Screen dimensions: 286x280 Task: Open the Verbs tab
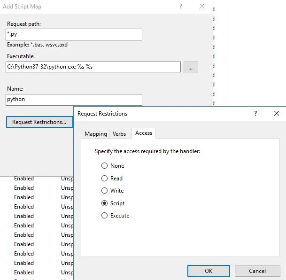pos(119,134)
